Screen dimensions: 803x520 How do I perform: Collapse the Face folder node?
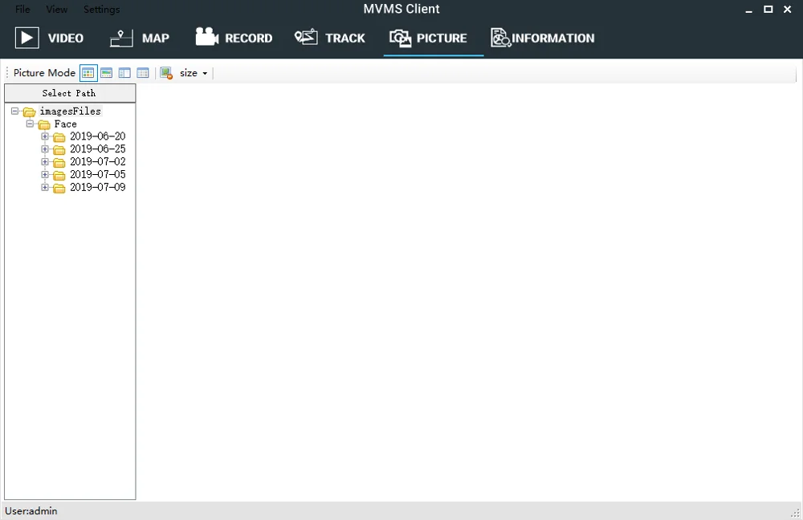tap(30, 124)
